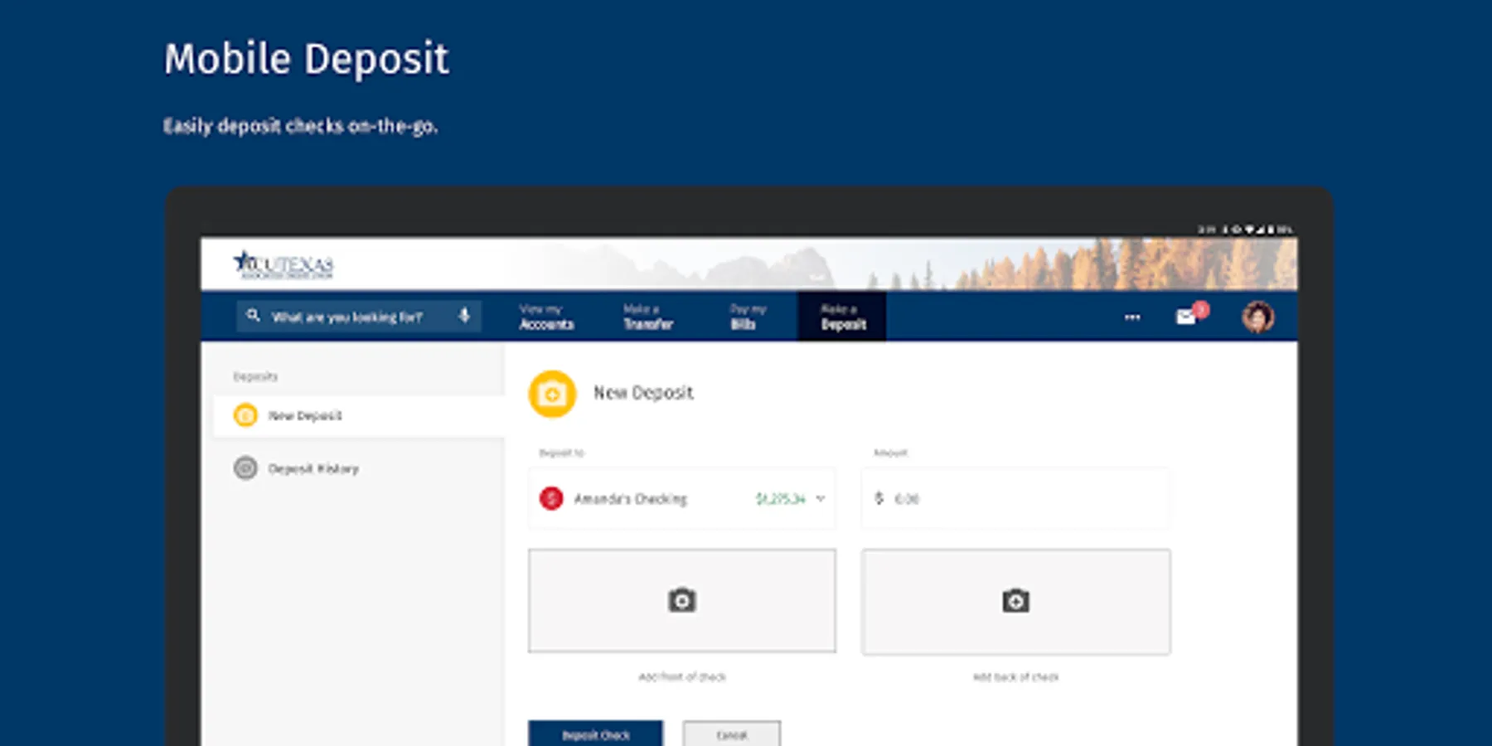Click the 'Mobile Deposit' title text

click(307, 60)
